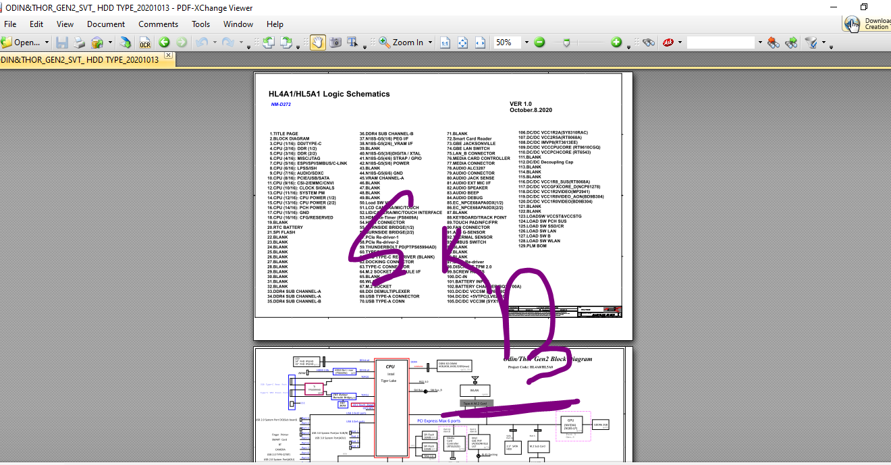Select the Select Text tool

[x=352, y=43]
